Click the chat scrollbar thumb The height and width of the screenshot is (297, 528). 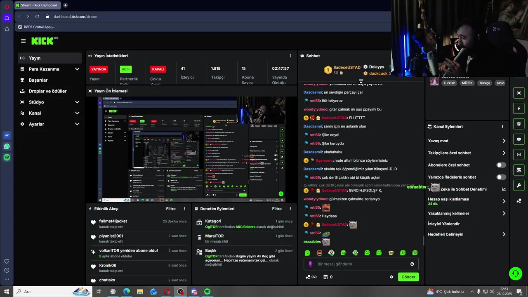tap(423, 241)
